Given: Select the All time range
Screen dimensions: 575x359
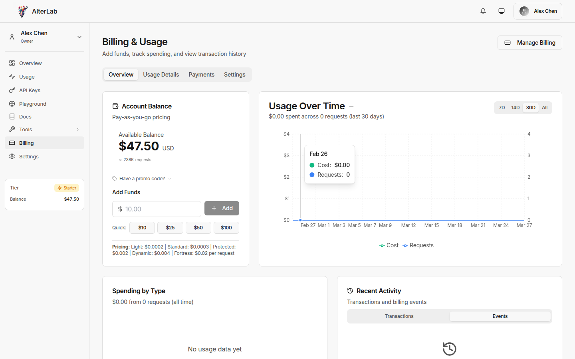Looking at the screenshot, I should click(x=545, y=108).
